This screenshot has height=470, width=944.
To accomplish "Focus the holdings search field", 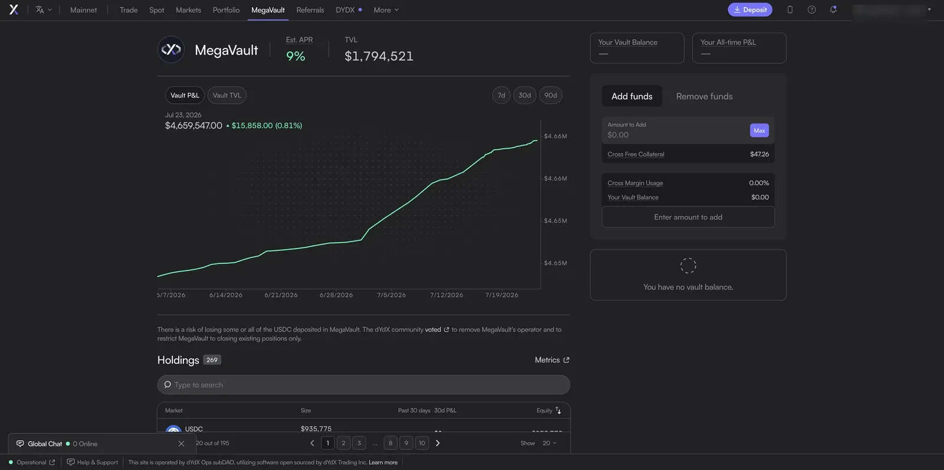I will pyautogui.click(x=363, y=385).
